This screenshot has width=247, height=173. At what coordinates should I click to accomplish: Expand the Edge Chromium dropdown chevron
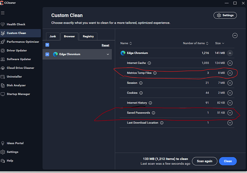tap(108, 54)
